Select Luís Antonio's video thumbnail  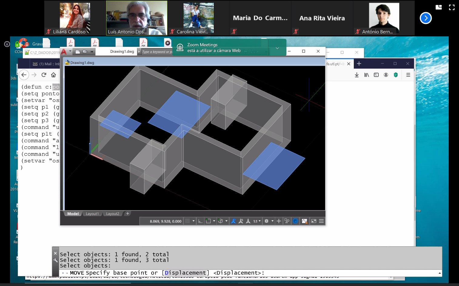coord(137,18)
